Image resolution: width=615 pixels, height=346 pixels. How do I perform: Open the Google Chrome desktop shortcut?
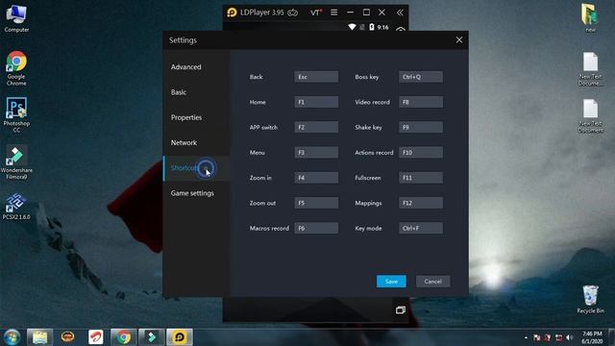(x=16, y=68)
